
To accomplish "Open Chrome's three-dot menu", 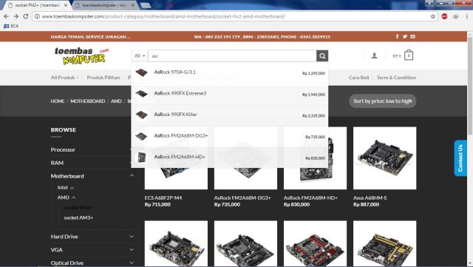I will point(466,16).
